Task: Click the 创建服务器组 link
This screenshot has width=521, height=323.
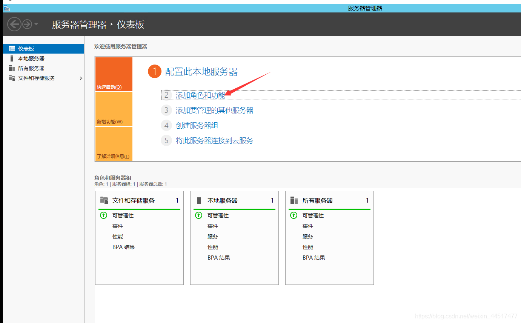Action: (197, 125)
